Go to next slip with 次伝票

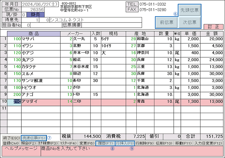[x=189, y=22]
